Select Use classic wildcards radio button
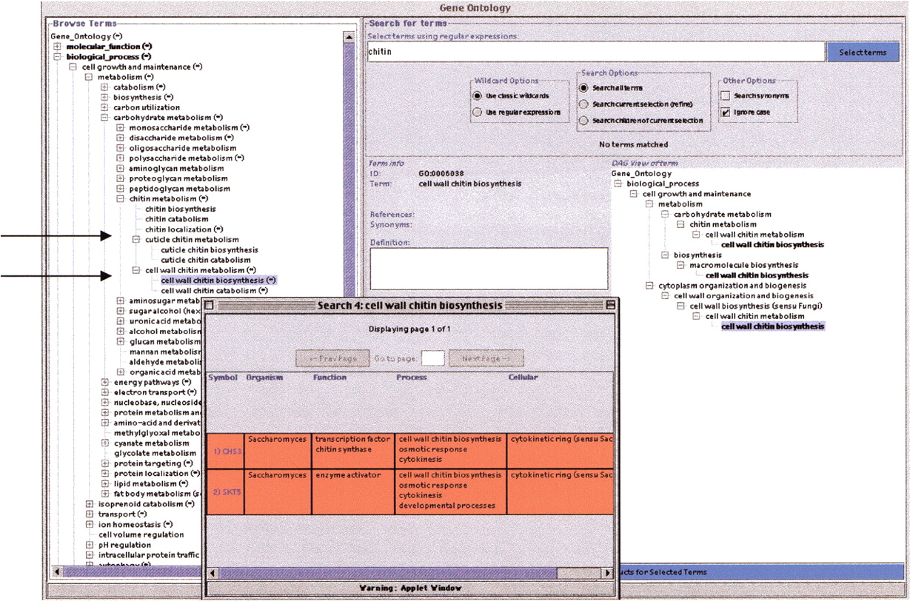Screen dimensions: 910x601 click(x=478, y=96)
